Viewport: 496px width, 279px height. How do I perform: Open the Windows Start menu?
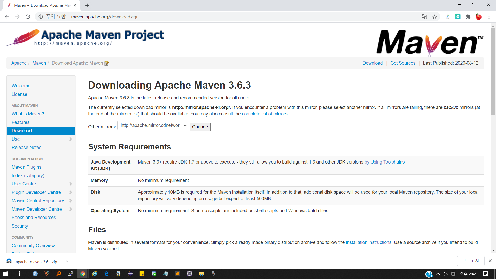[x=6, y=274]
